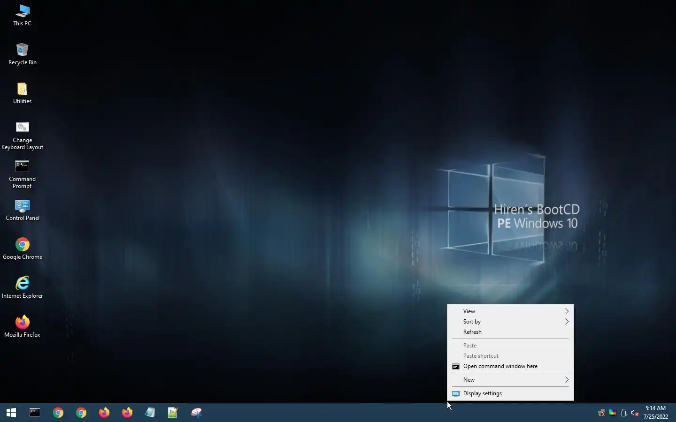Open the taskbar clock showing 5:14 AM

(656, 413)
